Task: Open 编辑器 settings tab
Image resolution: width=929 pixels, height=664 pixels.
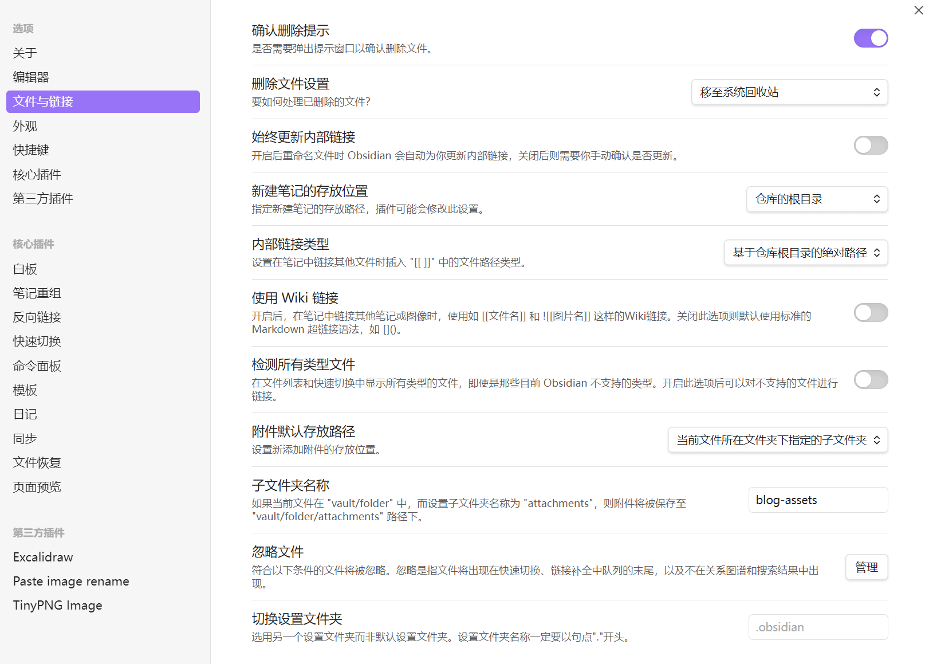Action: 31,77
